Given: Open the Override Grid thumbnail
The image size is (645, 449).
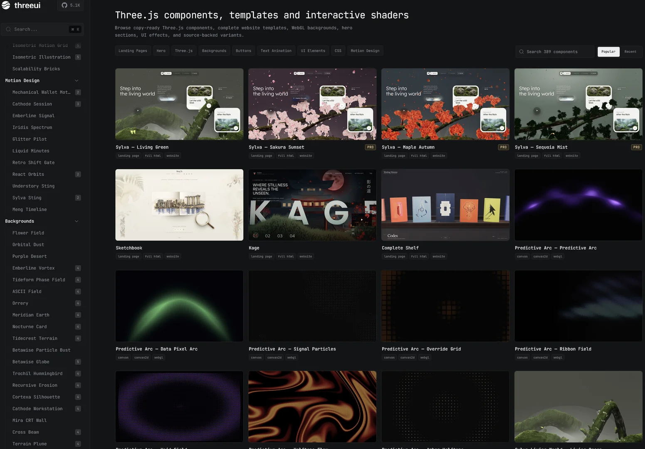Looking at the screenshot, I should coord(445,306).
